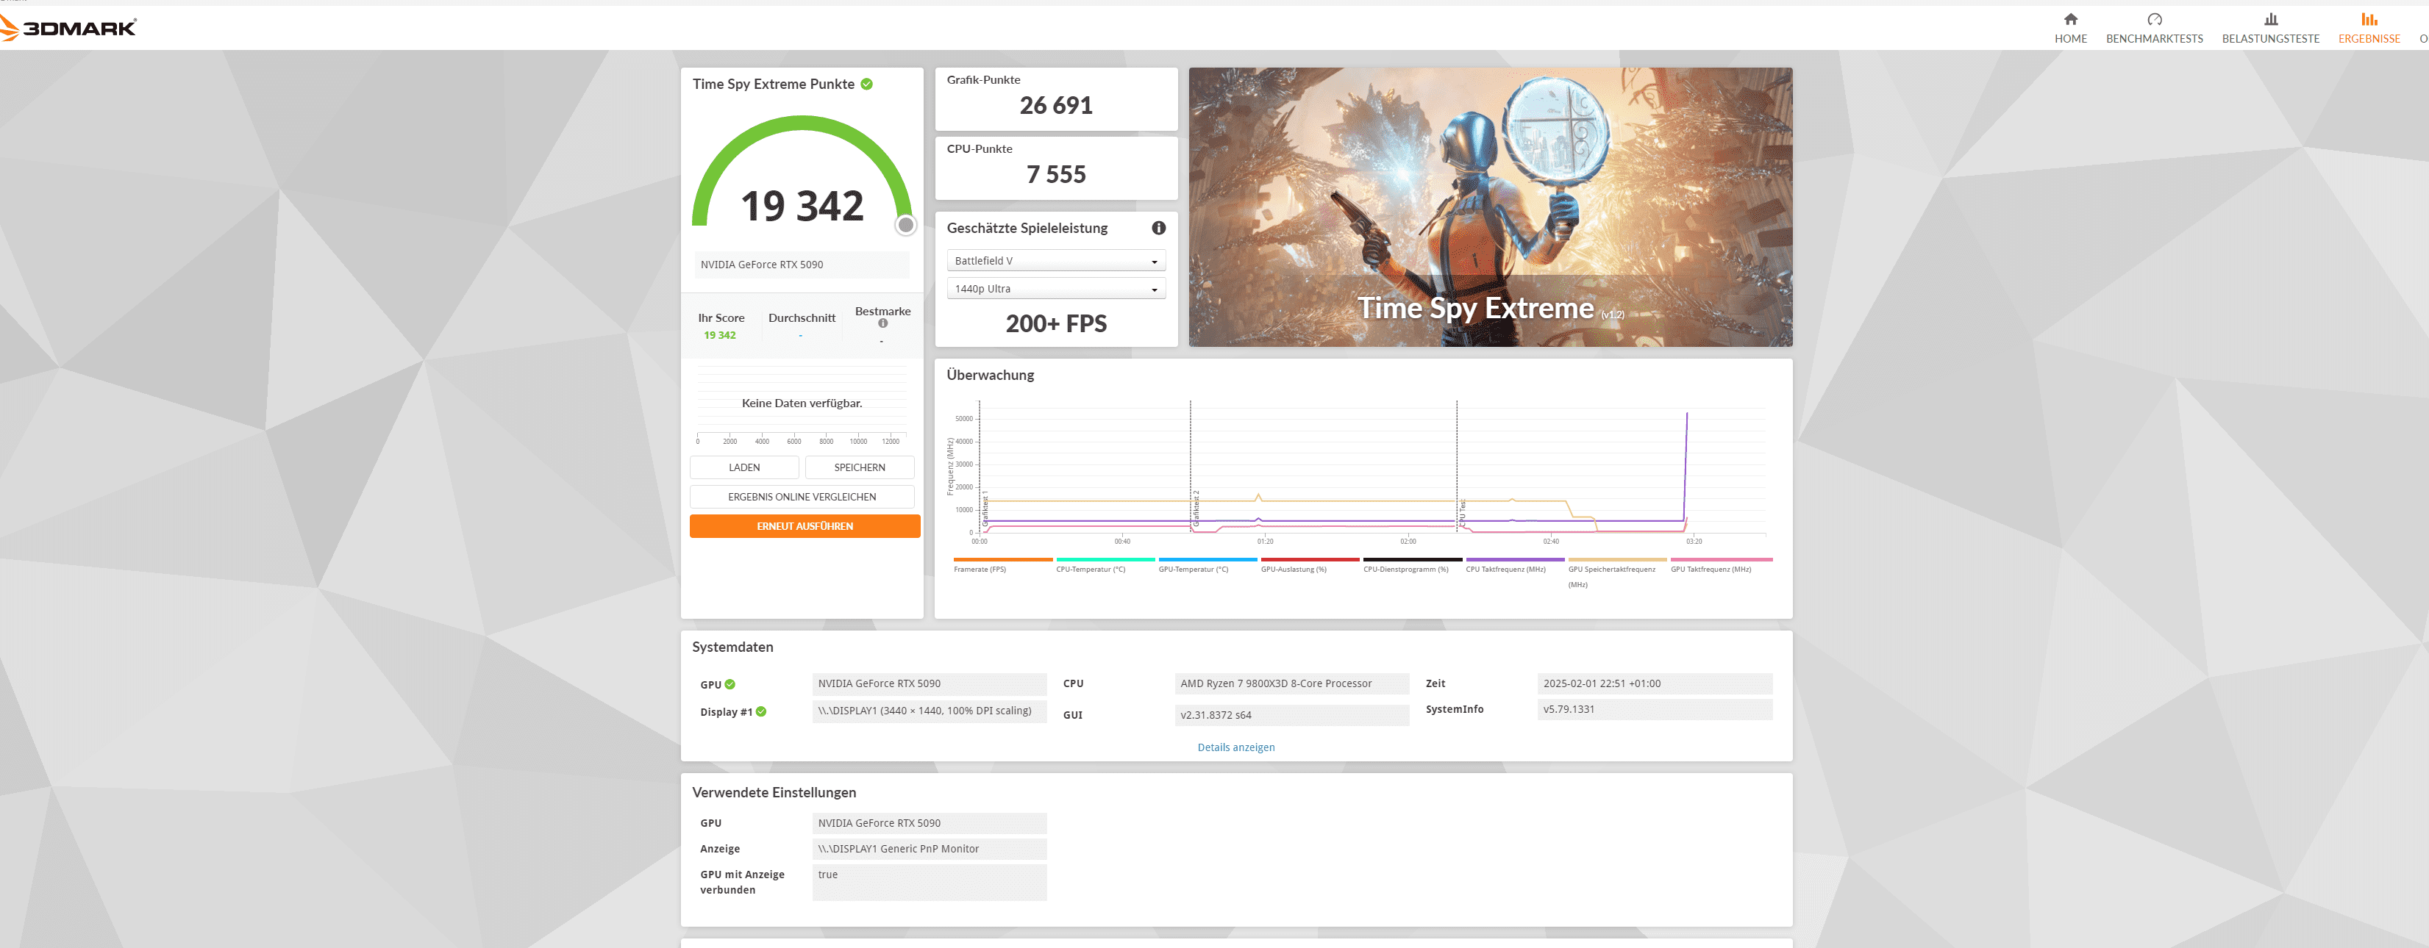Click the Benchmarktests gauge icon
Image resolution: width=2429 pixels, height=948 pixels.
pos(2154,19)
